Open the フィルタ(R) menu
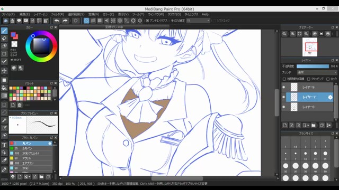Image resolution: width=339 pixels, height=190 pixels. [58, 14]
